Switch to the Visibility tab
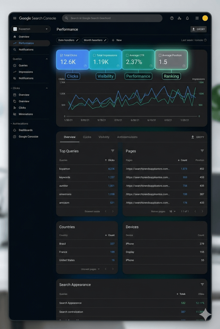Image resolution: width=220 pixels, height=329 pixels. [x=104, y=137]
